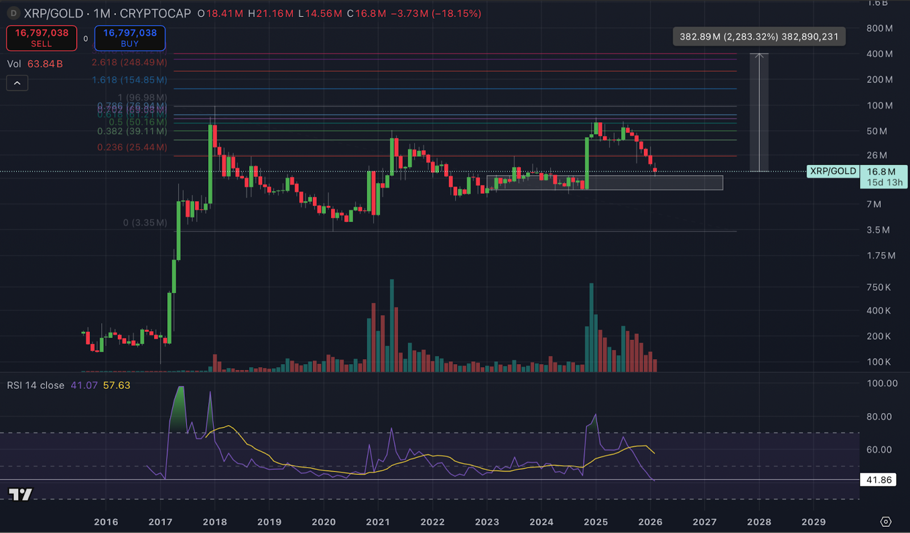Click the XRP/GOLD price axis tag
Screen dimensions: 910x533
(x=833, y=170)
